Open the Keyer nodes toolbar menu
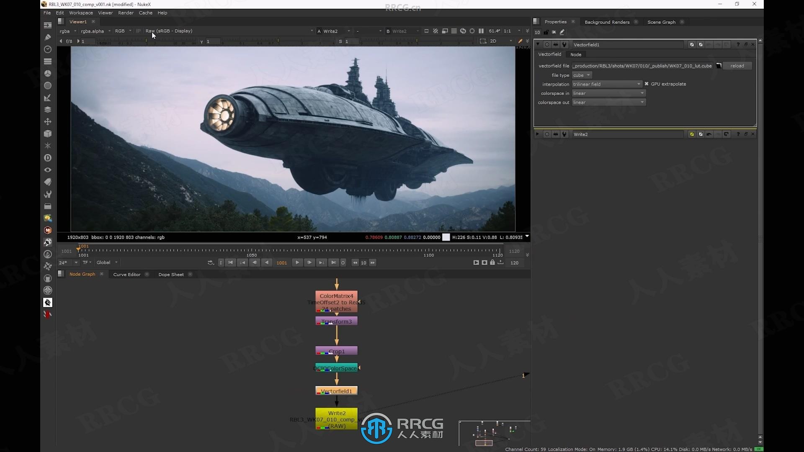The height and width of the screenshot is (452, 804). point(48,98)
